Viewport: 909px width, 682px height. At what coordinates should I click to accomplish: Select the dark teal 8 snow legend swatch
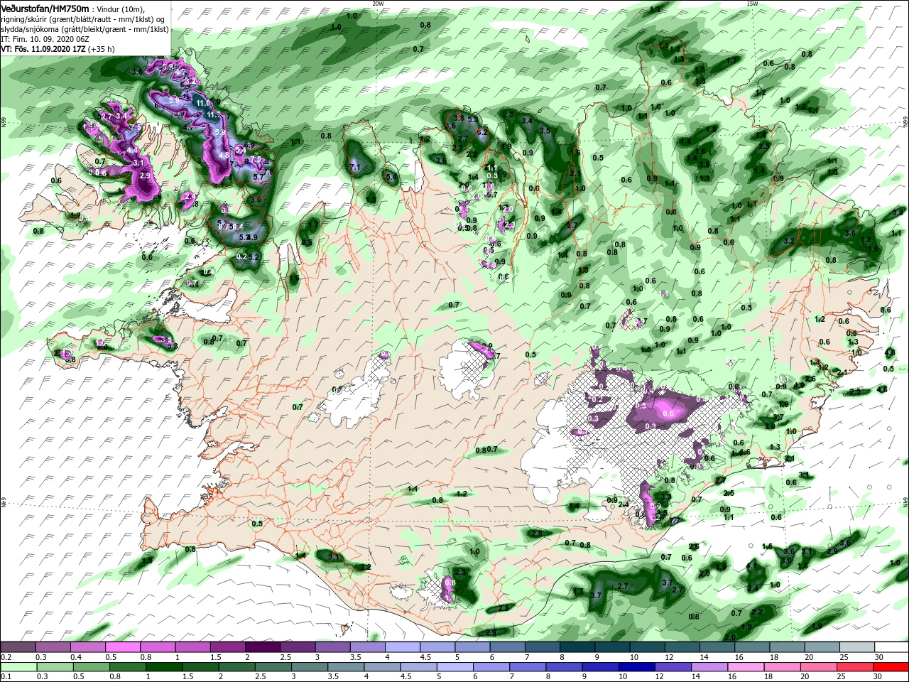[x=577, y=646]
